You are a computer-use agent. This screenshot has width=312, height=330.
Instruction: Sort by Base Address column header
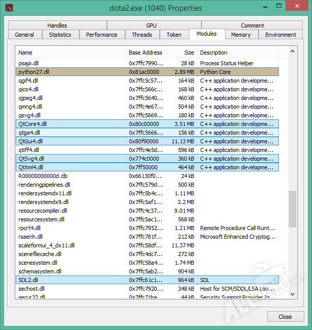click(146, 53)
